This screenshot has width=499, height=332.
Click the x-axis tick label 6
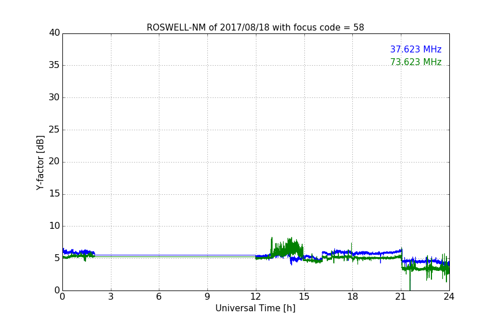point(159,297)
